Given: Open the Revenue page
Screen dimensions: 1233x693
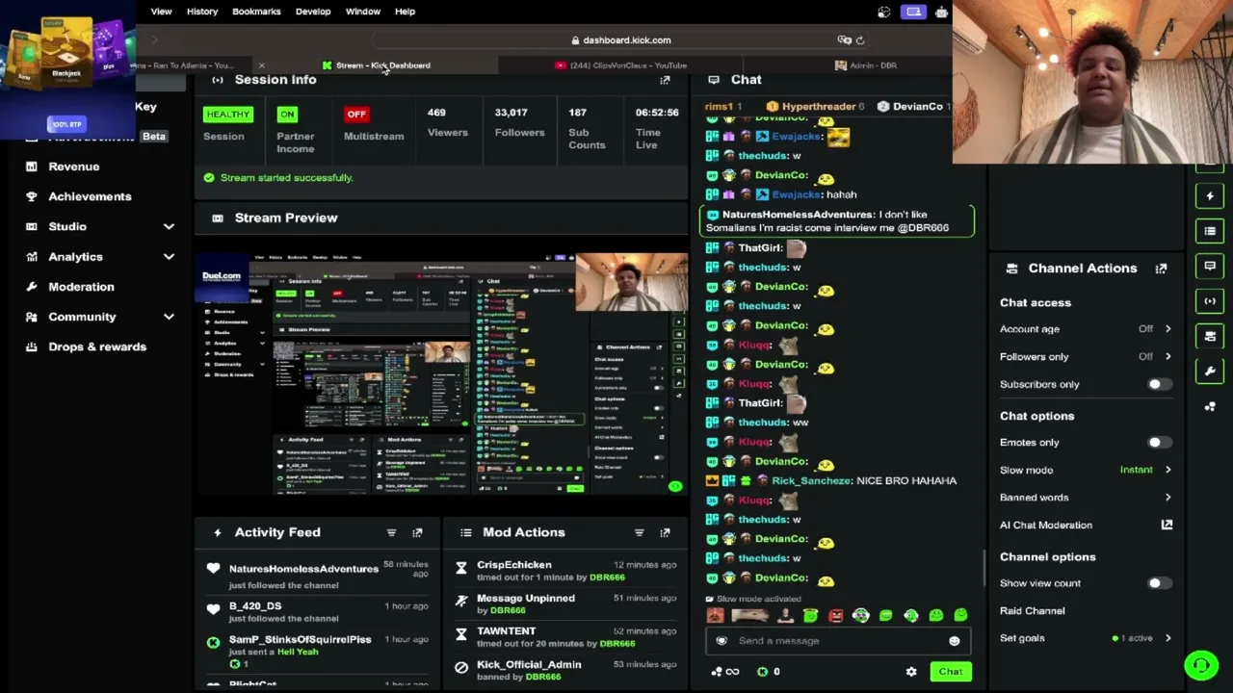Looking at the screenshot, I should [x=74, y=167].
